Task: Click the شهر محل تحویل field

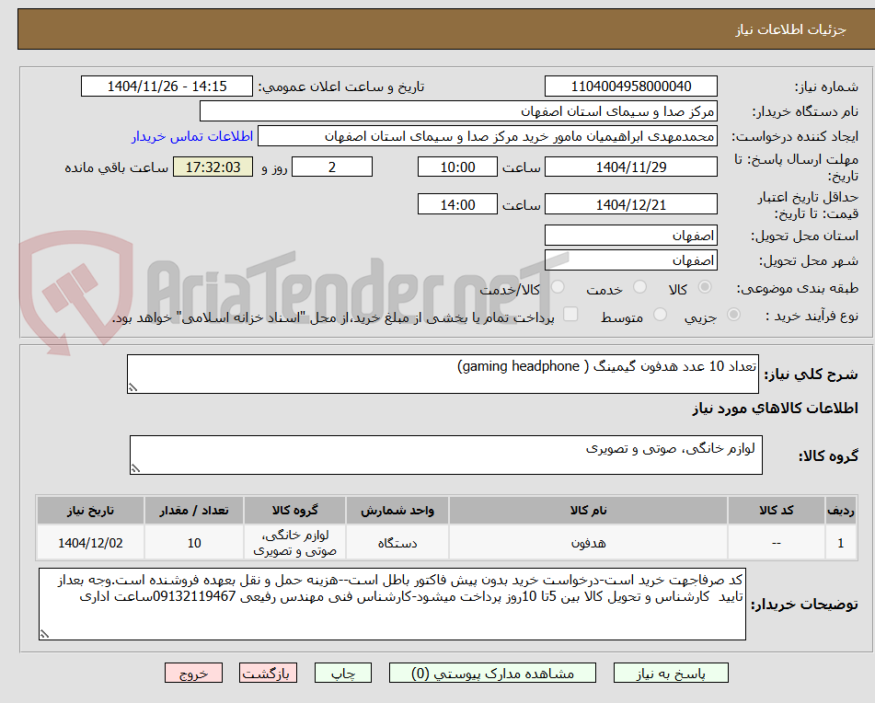Action: click(631, 260)
